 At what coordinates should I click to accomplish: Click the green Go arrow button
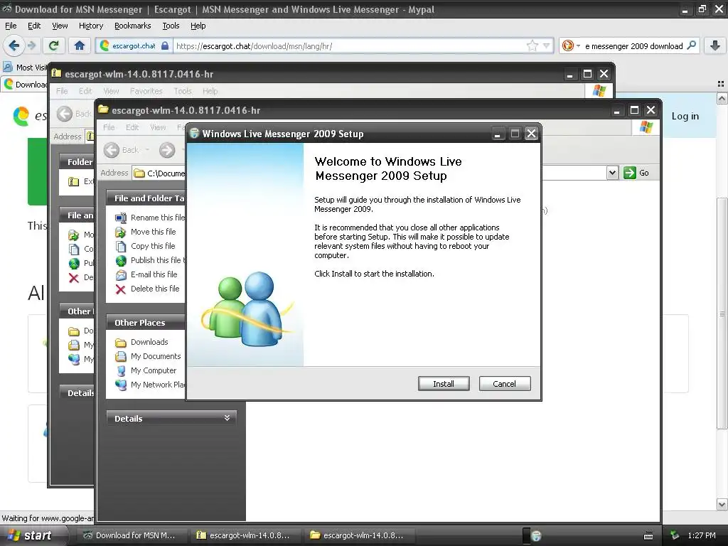tap(630, 173)
